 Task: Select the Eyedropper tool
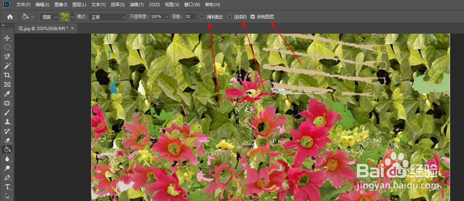click(7, 94)
